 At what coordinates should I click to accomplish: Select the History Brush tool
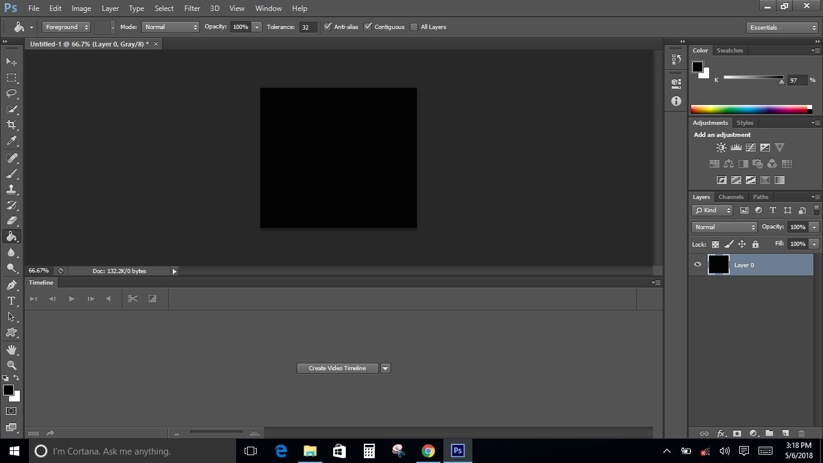[11, 205]
